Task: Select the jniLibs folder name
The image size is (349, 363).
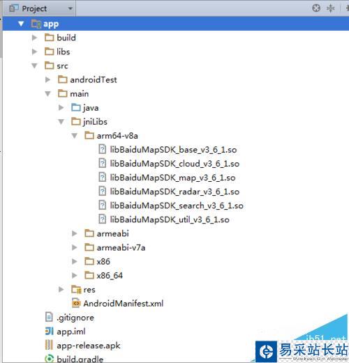Action: click(95, 122)
